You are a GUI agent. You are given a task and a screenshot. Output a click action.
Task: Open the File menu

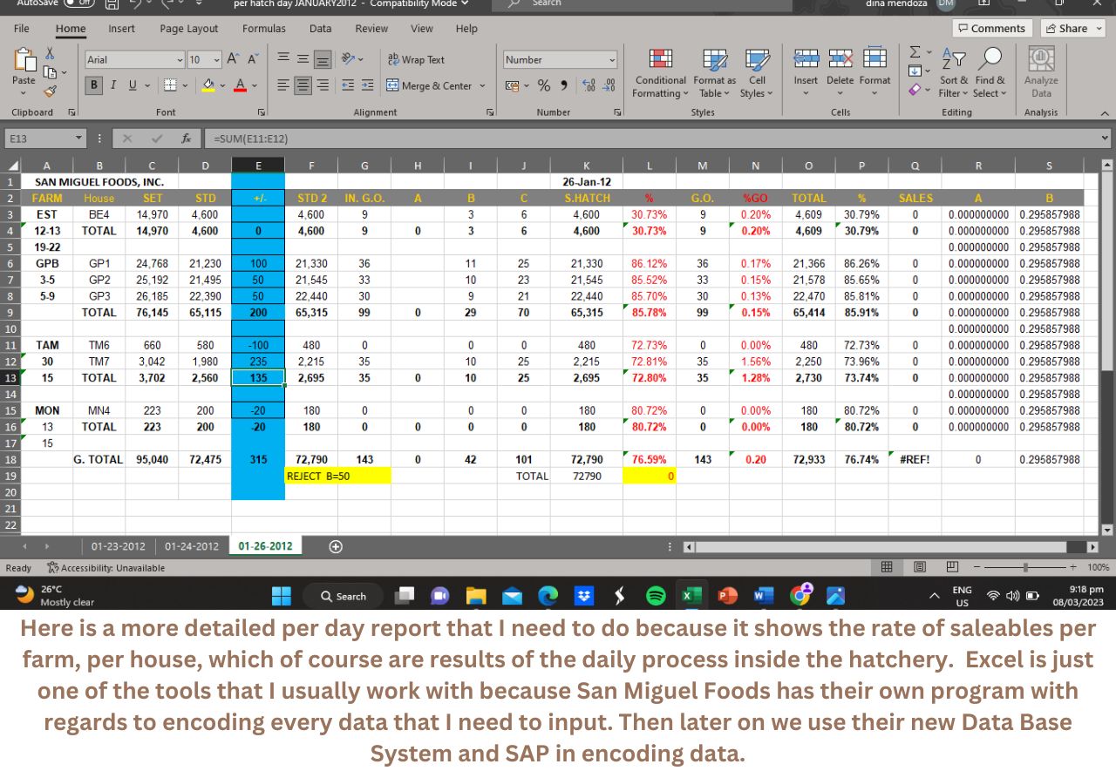22,29
